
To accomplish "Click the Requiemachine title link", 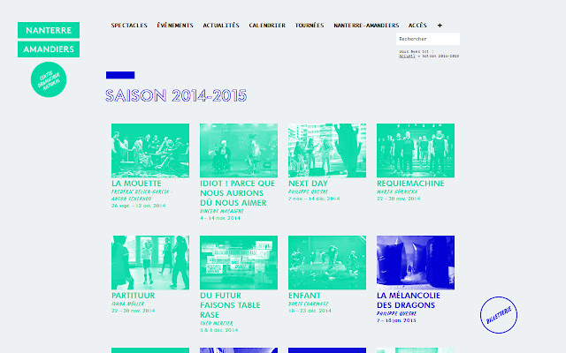I will [410, 184].
